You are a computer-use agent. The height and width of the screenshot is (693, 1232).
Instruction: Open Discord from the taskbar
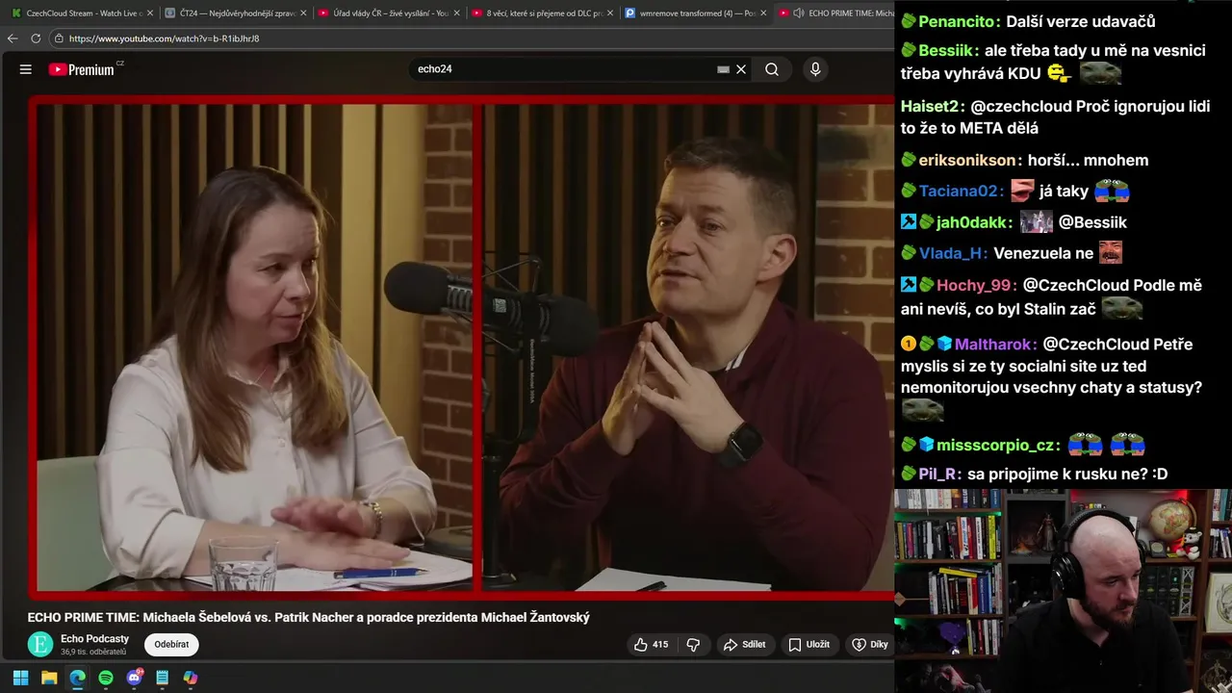click(x=134, y=678)
